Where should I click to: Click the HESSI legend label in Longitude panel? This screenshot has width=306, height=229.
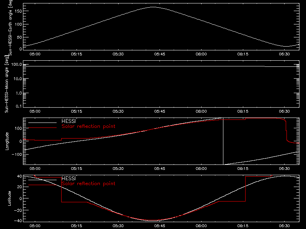tap(68, 121)
